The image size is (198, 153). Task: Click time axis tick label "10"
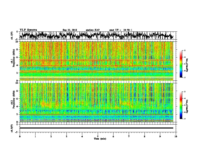[176, 136]
